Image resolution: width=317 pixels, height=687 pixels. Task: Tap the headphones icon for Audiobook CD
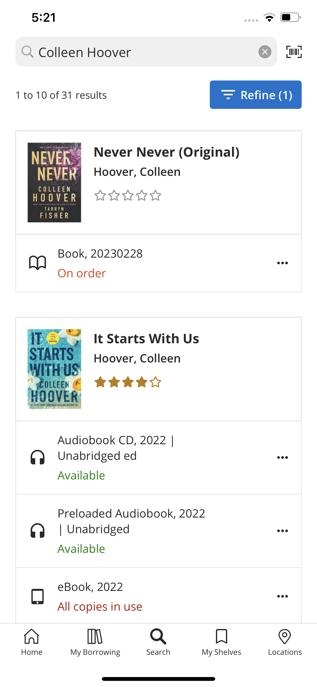point(38,457)
